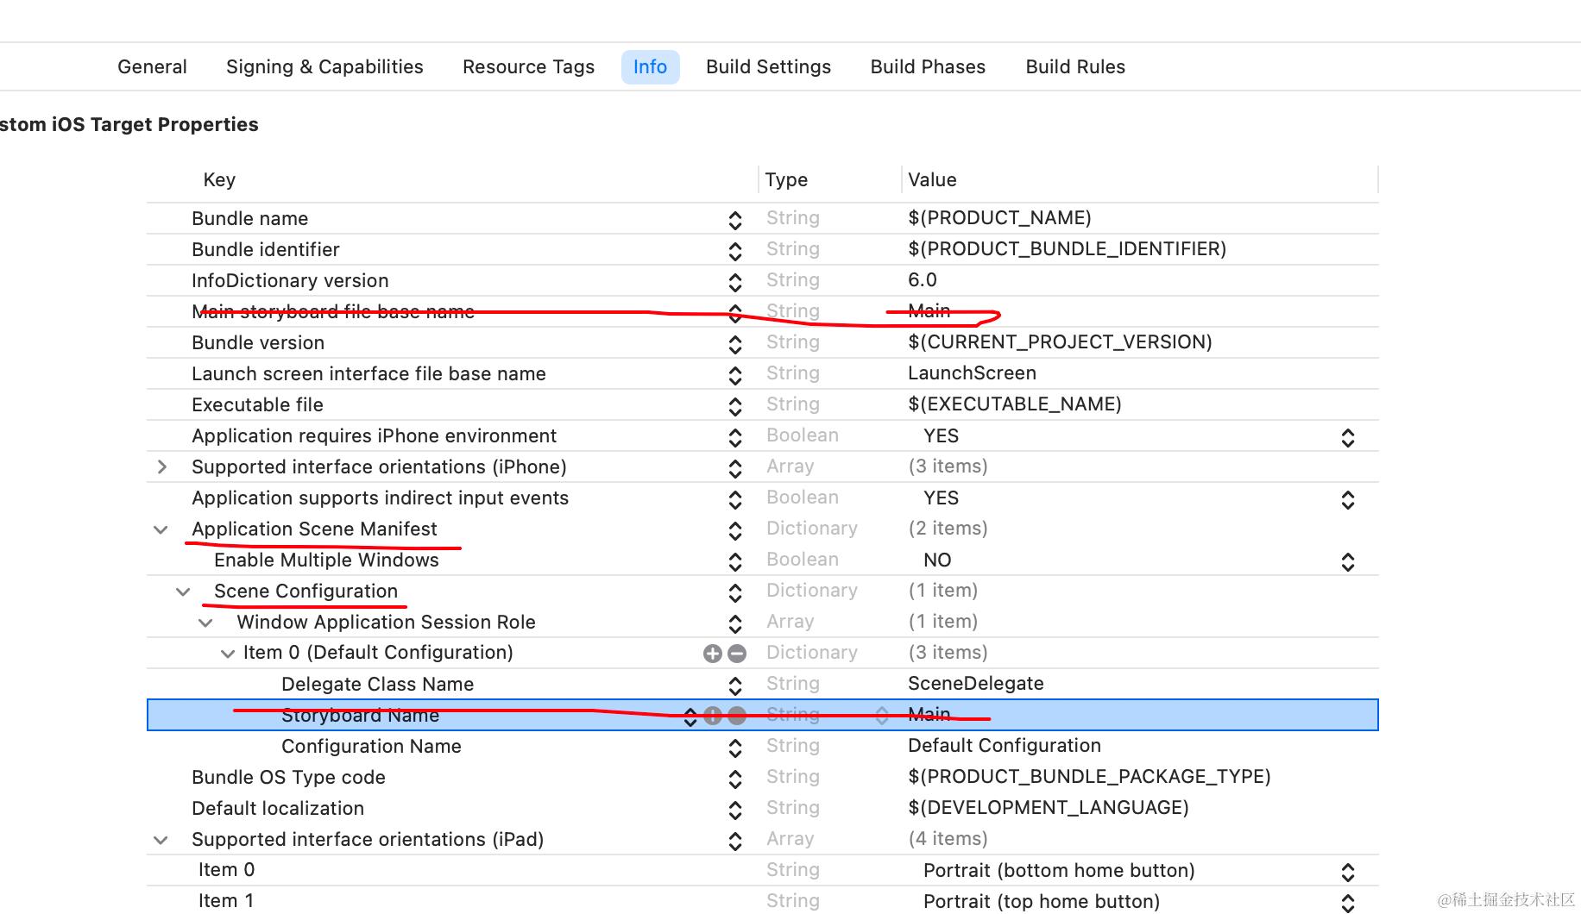Viewport: 1581px width, 914px height.
Task: Click the Value column header
Action: pyautogui.click(x=932, y=180)
